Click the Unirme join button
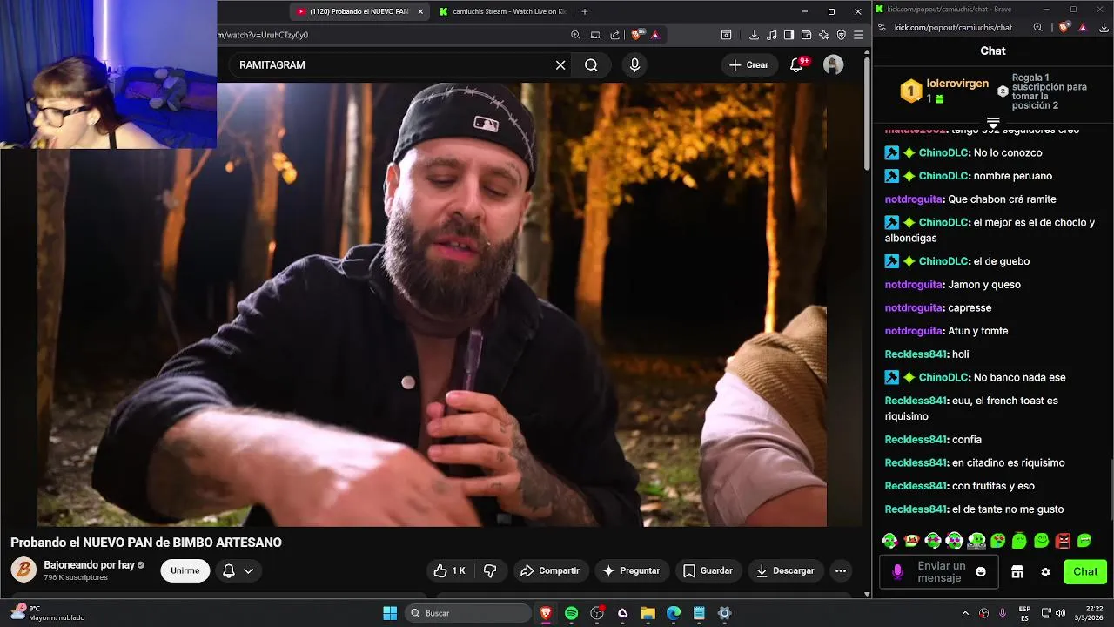Image resolution: width=1114 pixels, height=627 pixels. 185,571
